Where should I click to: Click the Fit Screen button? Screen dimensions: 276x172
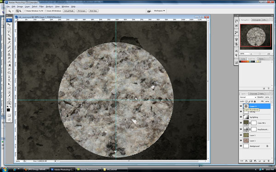point(82,11)
